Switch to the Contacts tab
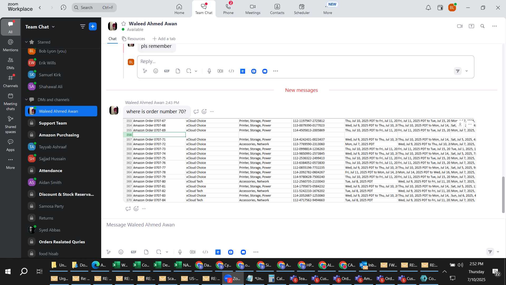The width and height of the screenshot is (506, 285). [x=277, y=9]
